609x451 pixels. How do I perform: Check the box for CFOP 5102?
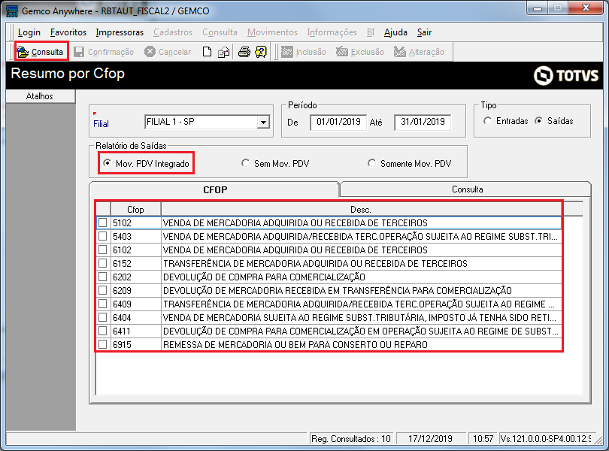click(x=103, y=222)
